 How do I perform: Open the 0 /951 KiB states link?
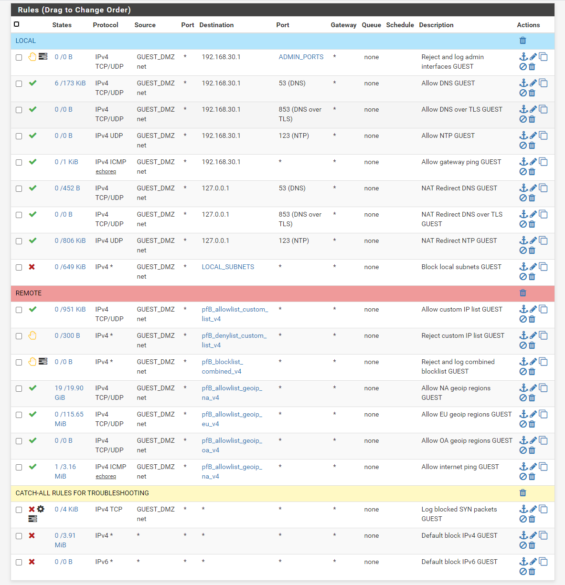point(70,309)
